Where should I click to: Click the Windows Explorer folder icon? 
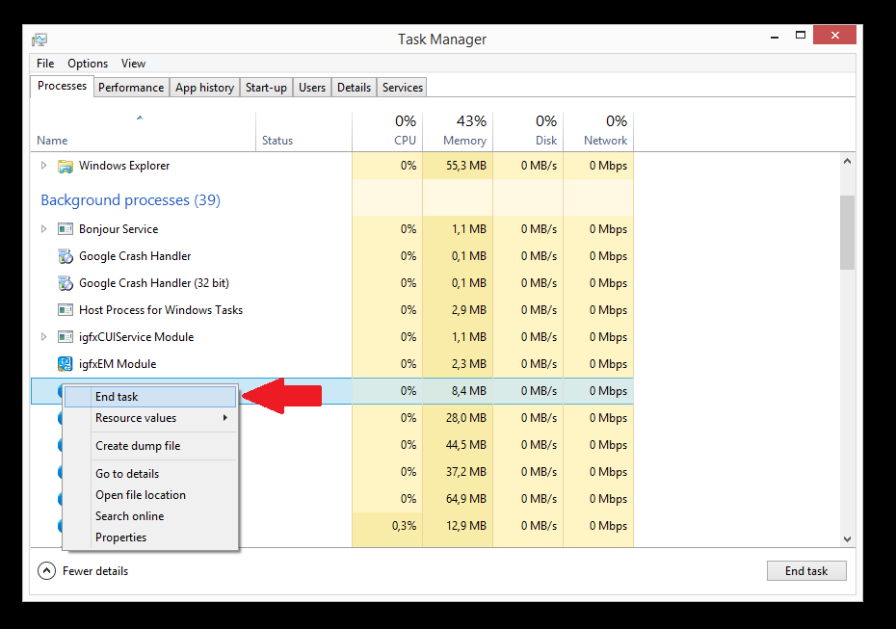pos(66,166)
